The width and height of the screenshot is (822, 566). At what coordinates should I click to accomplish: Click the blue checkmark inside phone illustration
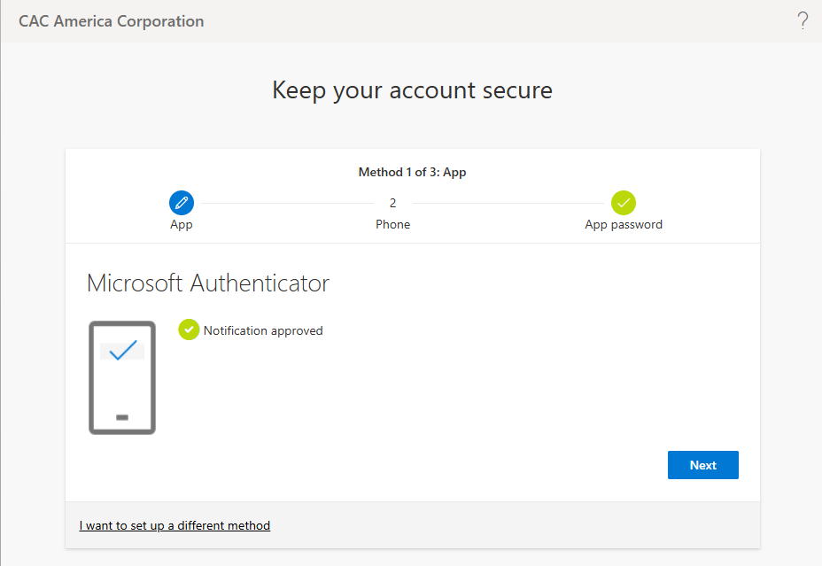tap(122, 350)
